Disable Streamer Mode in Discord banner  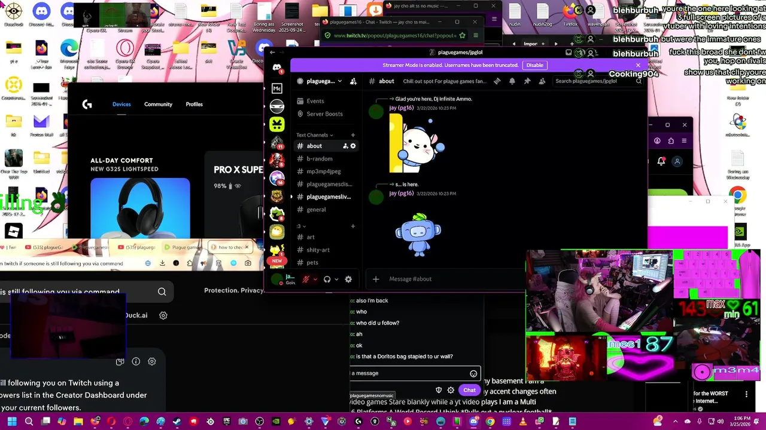tap(534, 65)
